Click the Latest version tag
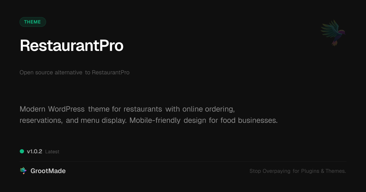Viewport: 366px width, 192px height. [52, 152]
